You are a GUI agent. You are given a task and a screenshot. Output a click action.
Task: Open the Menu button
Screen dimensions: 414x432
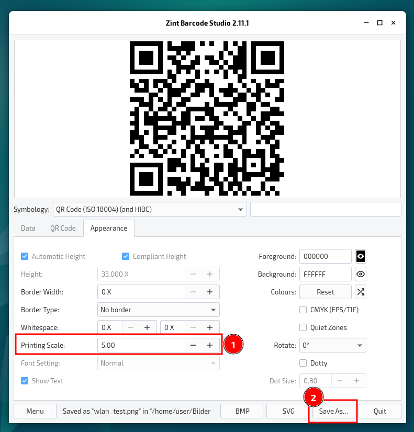[35, 411]
